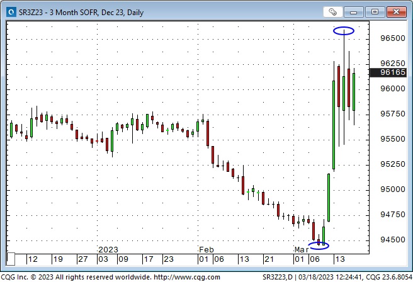The image size is (413, 282).
Task: Click date label 12 on time axis
Action: pos(33,259)
